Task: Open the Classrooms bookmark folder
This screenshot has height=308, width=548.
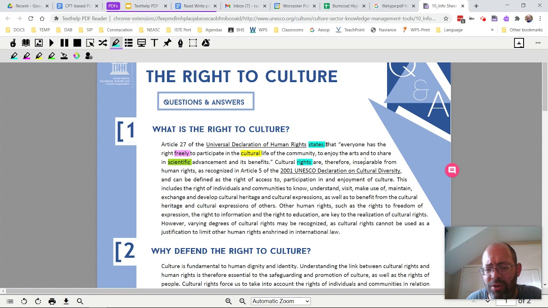Action: 288,30
